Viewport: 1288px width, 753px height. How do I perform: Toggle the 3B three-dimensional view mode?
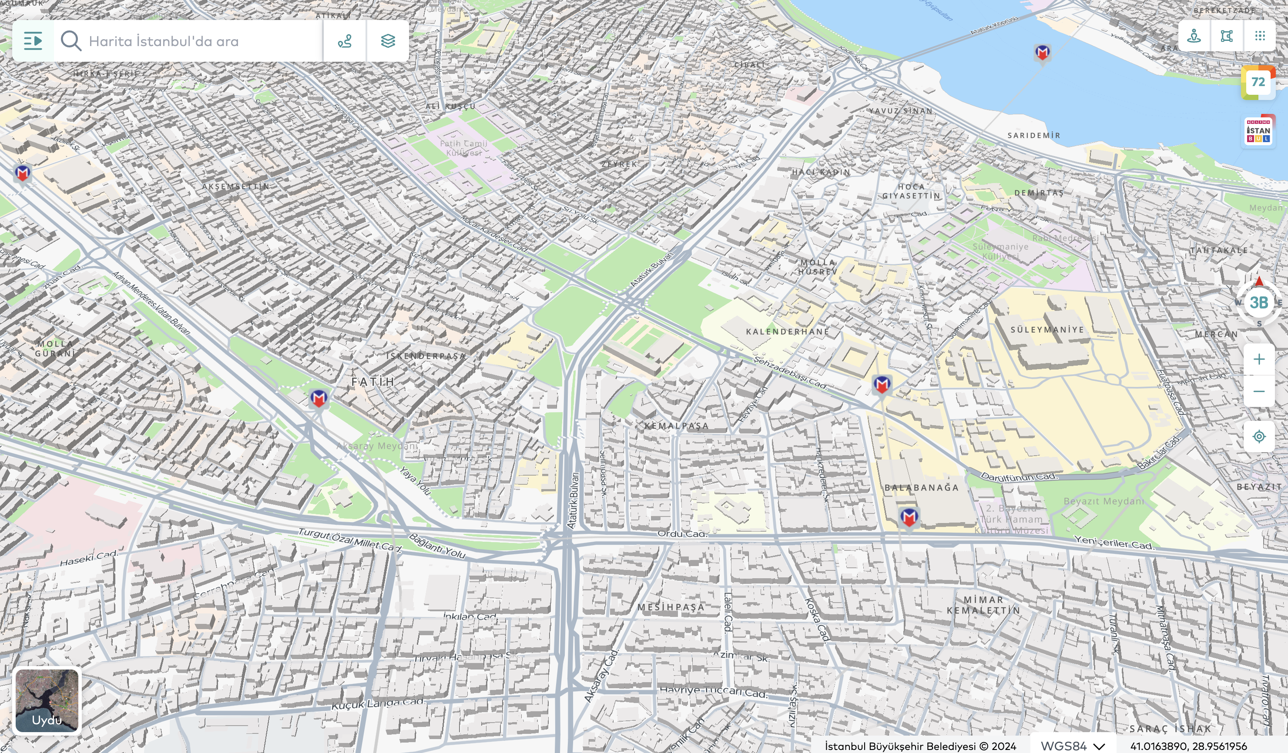click(x=1258, y=303)
